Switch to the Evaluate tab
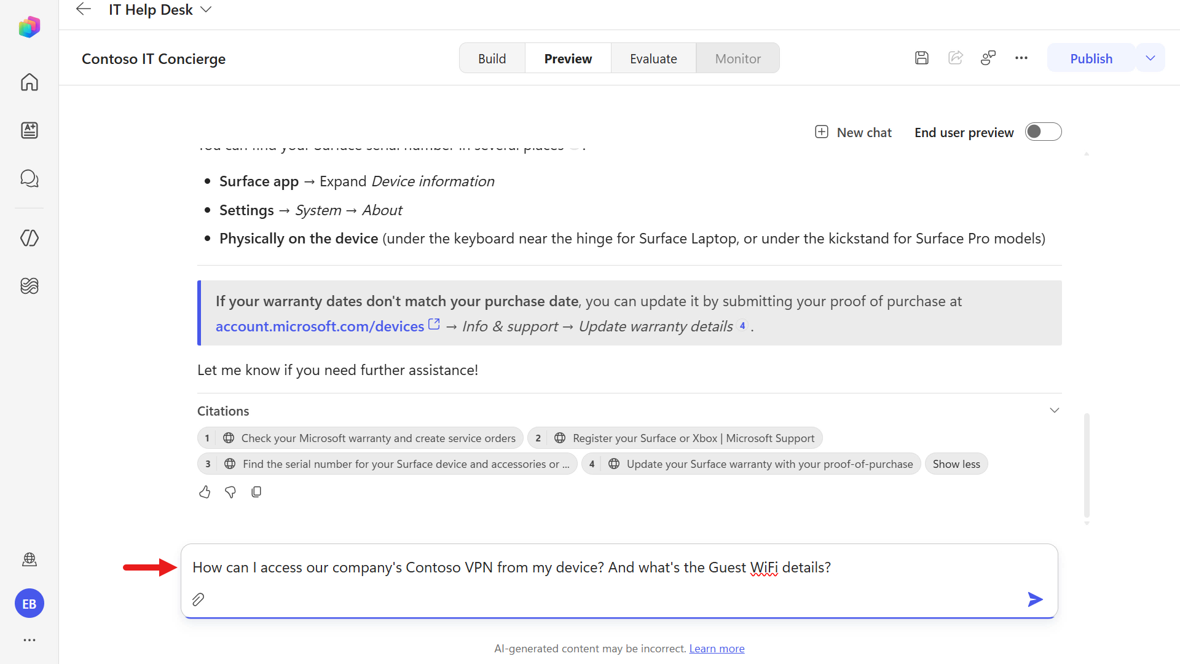 tap(653, 58)
